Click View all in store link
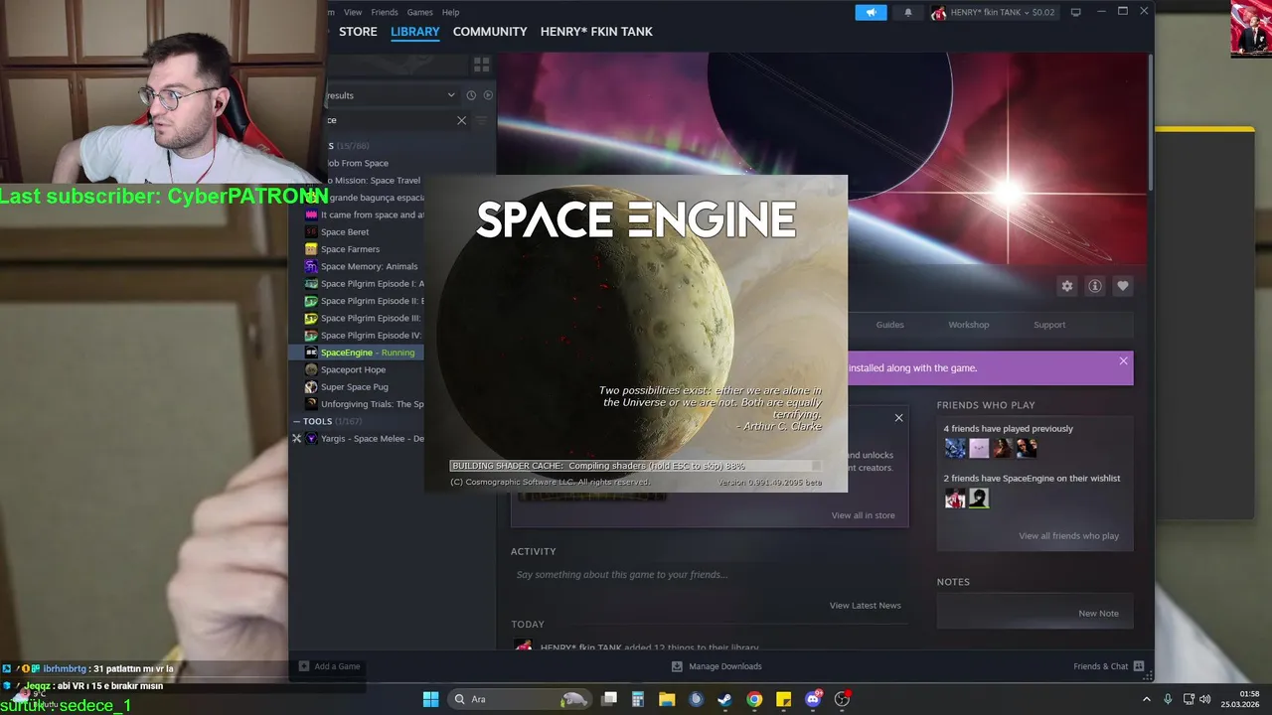The width and height of the screenshot is (1272, 715). point(863,515)
